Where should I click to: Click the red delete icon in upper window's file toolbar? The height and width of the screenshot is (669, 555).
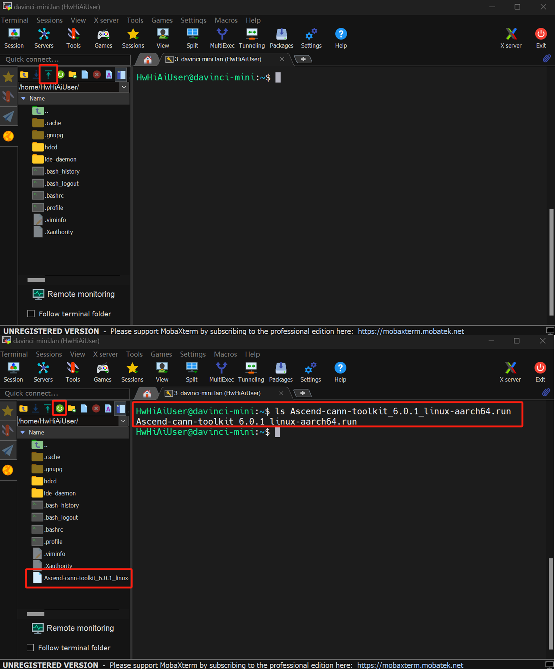(97, 74)
